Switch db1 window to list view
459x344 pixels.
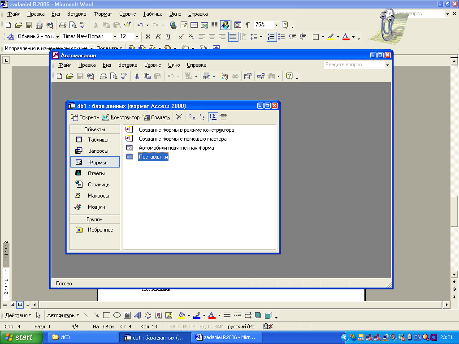[213, 117]
